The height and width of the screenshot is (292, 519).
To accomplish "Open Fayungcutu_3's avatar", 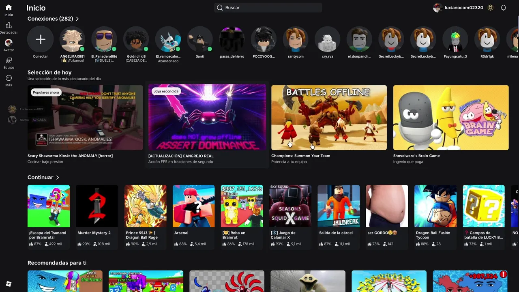I will coord(455,39).
